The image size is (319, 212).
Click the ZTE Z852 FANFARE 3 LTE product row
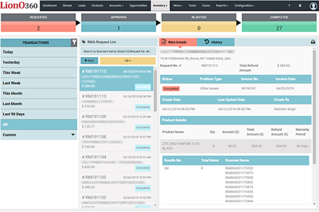[236, 146]
